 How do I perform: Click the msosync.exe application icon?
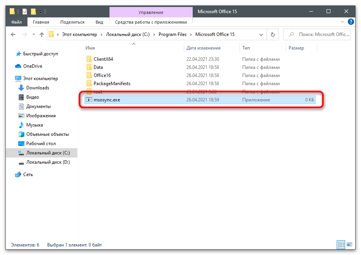[x=89, y=100]
